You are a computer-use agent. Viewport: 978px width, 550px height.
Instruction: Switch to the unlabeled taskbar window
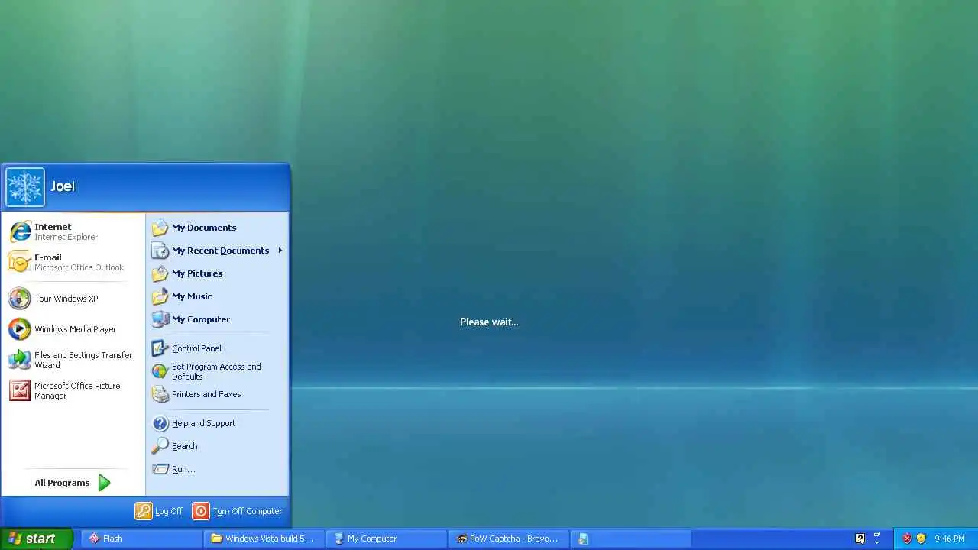(x=630, y=539)
